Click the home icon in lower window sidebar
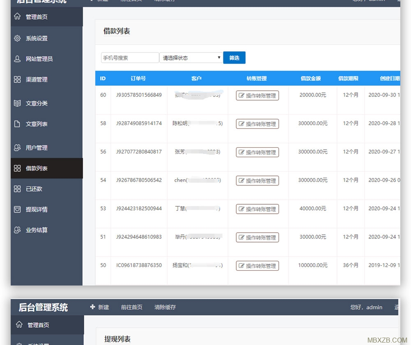Image resolution: width=411 pixels, height=345 pixels. [x=19, y=324]
